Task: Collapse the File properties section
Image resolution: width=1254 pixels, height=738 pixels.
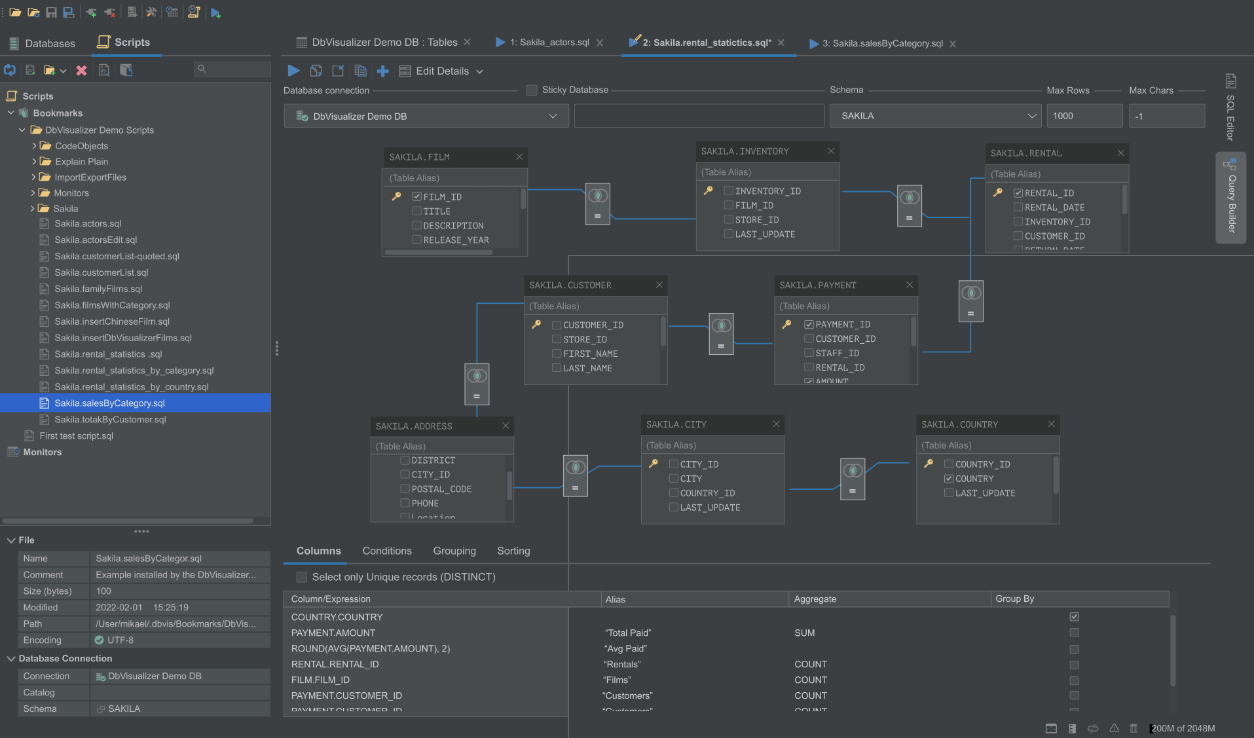Action: 11,540
